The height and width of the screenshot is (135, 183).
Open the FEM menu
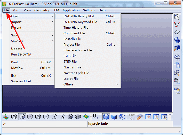pyautogui.click(x=56, y=10)
